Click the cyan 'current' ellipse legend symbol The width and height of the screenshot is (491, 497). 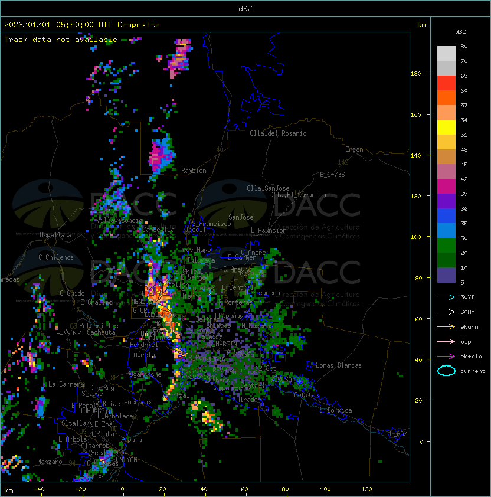[x=446, y=371]
